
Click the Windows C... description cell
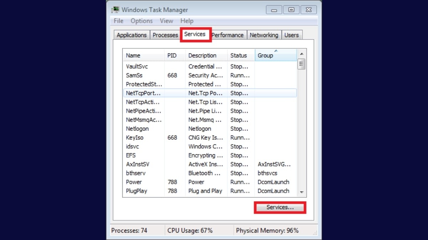tap(205, 146)
